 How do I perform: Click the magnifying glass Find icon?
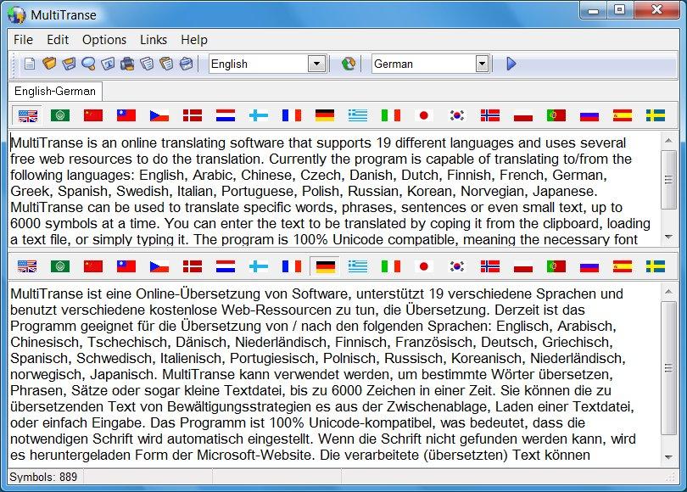click(x=88, y=64)
